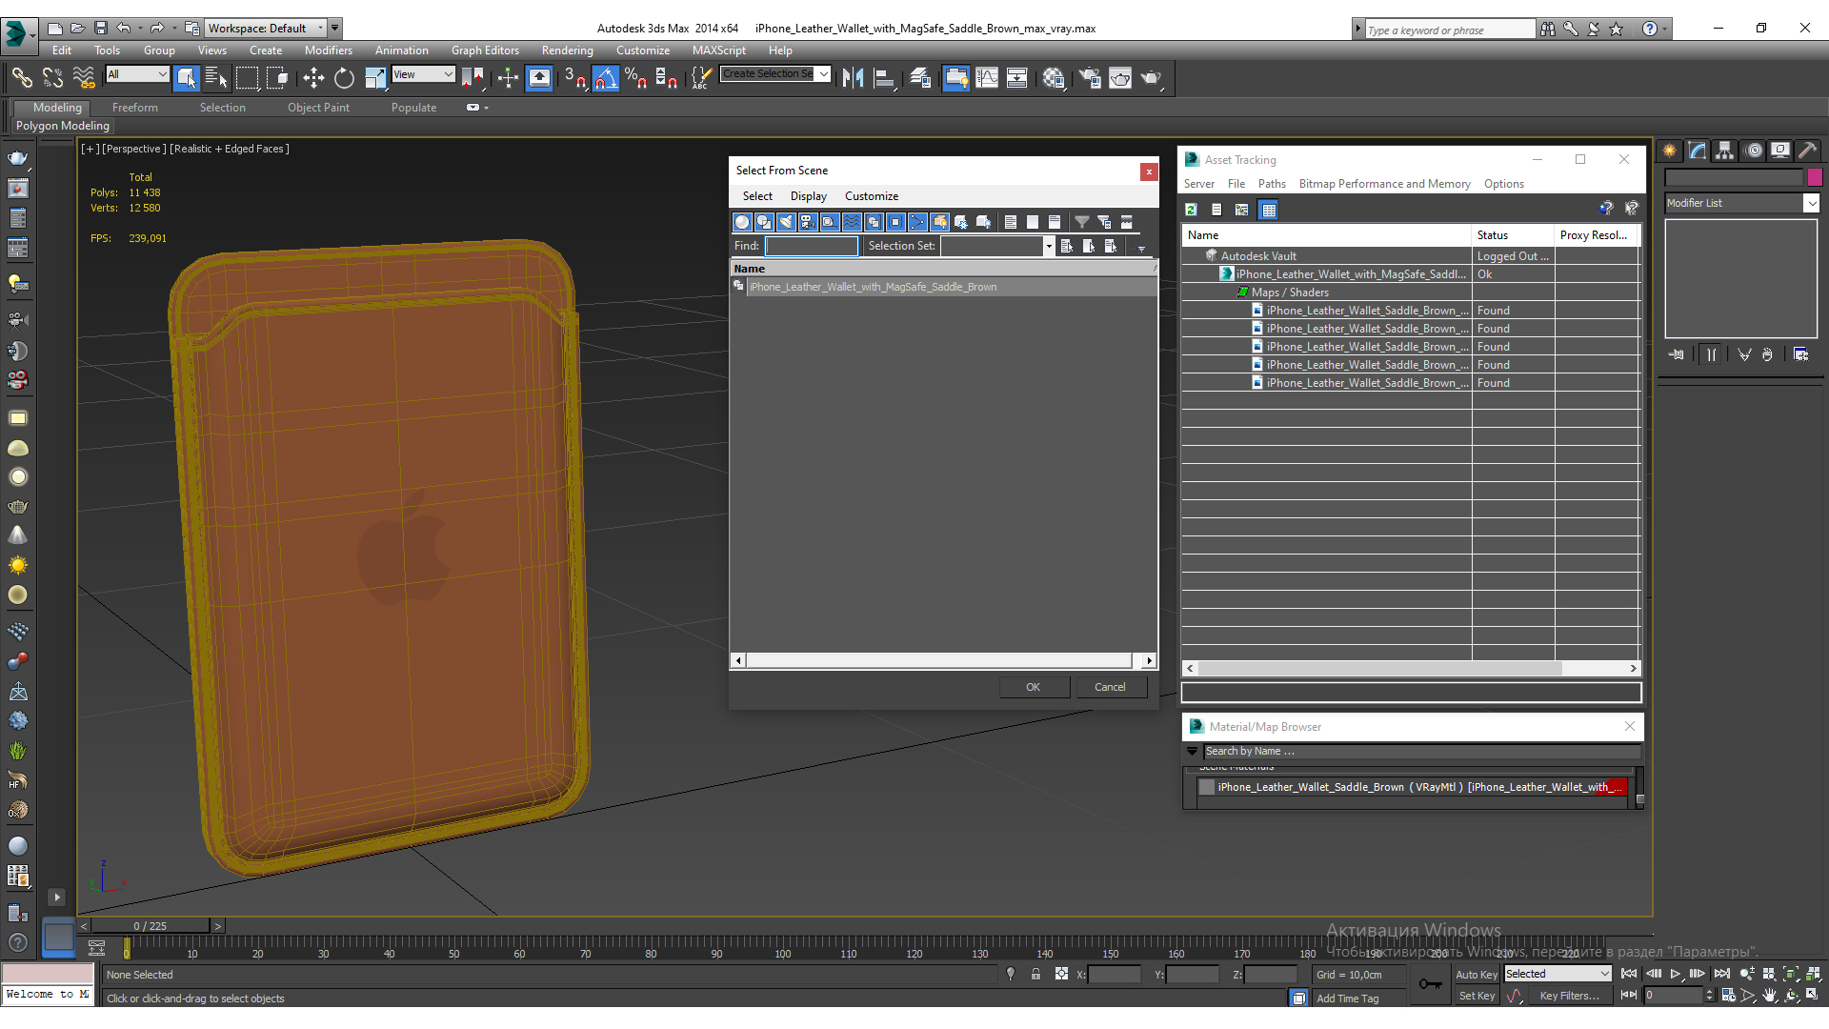Expand the ribbon options arrow beside Populate
The image size is (1829, 1029).
tap(486, 108)
